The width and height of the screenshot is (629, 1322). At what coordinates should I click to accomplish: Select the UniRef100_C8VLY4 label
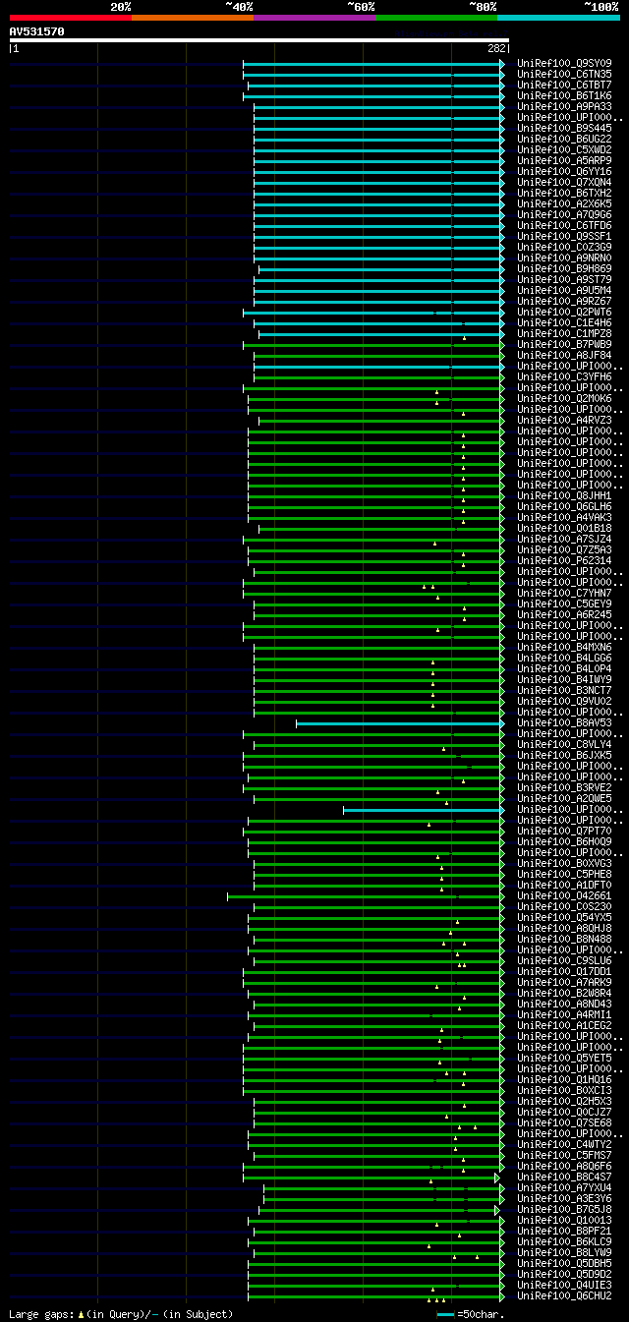[564, 744]
